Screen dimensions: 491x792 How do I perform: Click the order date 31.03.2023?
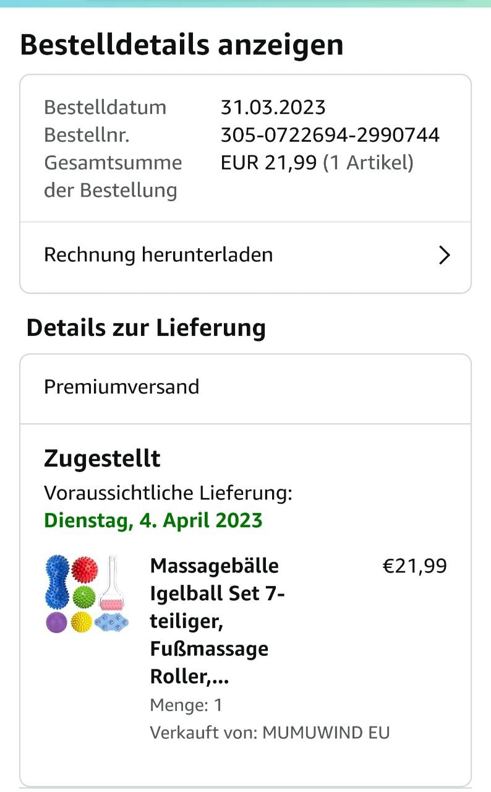click(273, 107)
